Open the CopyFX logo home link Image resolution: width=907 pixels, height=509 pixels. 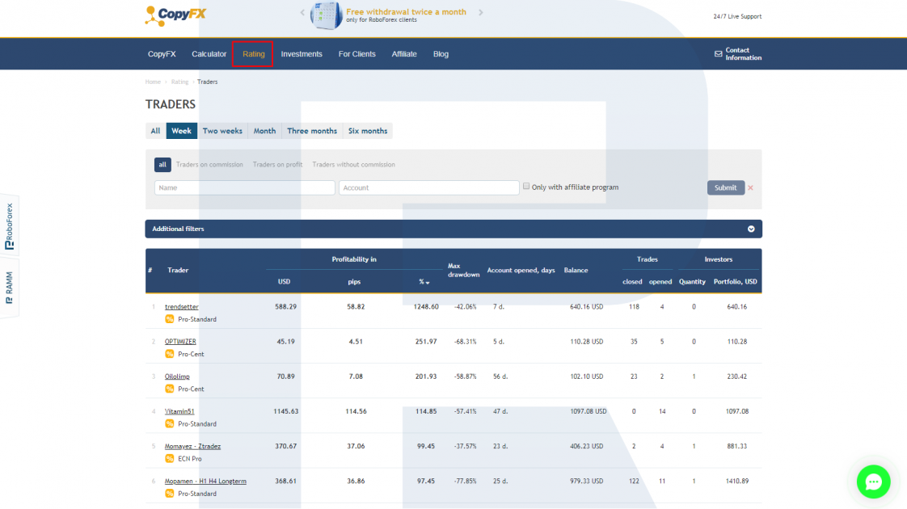coord(175,15)
